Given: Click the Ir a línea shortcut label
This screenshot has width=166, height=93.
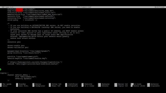Looking at the screenshot, I should click(89, 86).
